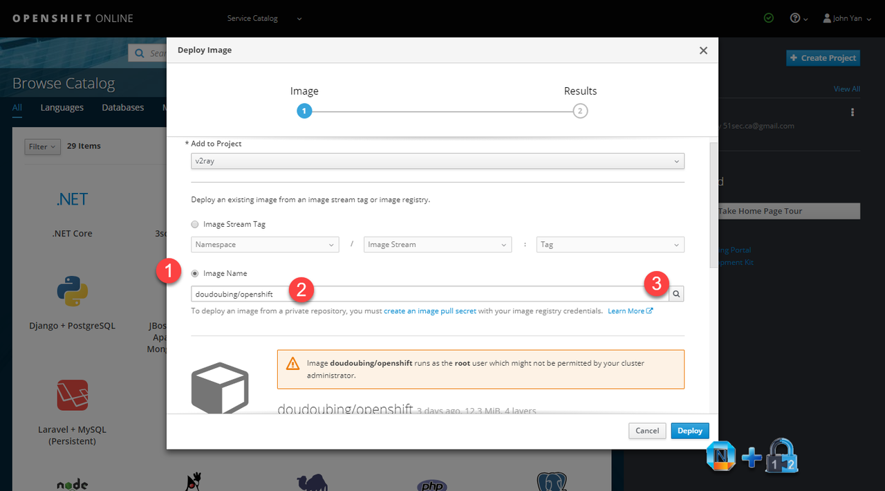Viewport: 885px width, 491px height.
Task: Select the PostgreSQL elephant catalog icon
Action: coord(552,483)
